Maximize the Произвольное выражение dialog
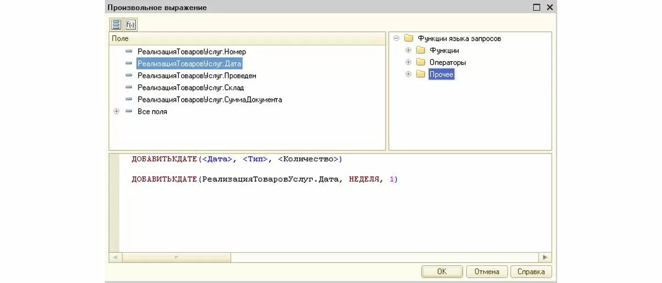The height and width of the screenshot is (283, 662). click(x=537, y=8)
